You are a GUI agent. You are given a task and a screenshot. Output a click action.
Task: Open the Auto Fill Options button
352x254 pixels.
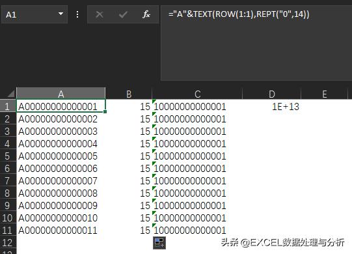point(159,243)
